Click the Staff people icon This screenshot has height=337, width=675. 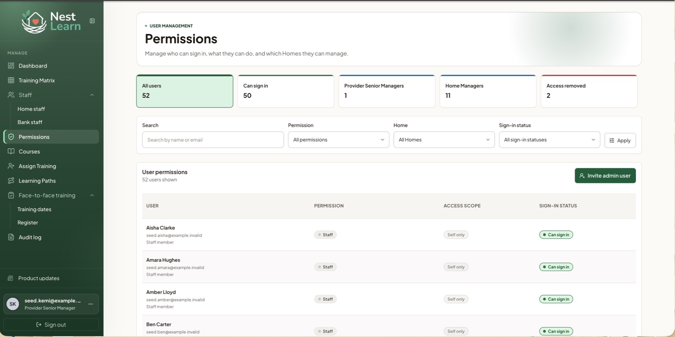click(x=11, y=95)
